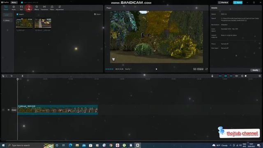Open the Shortcut panel
Viewport: 263px width, 148px height.
pos(223,2)
